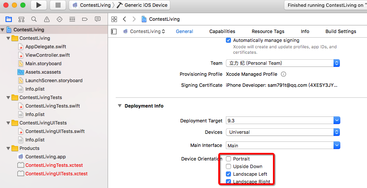Select AppDelegate.swift in navigator
Image resolution: width=367 pixels, height=188 pixels.
point(46,47)
